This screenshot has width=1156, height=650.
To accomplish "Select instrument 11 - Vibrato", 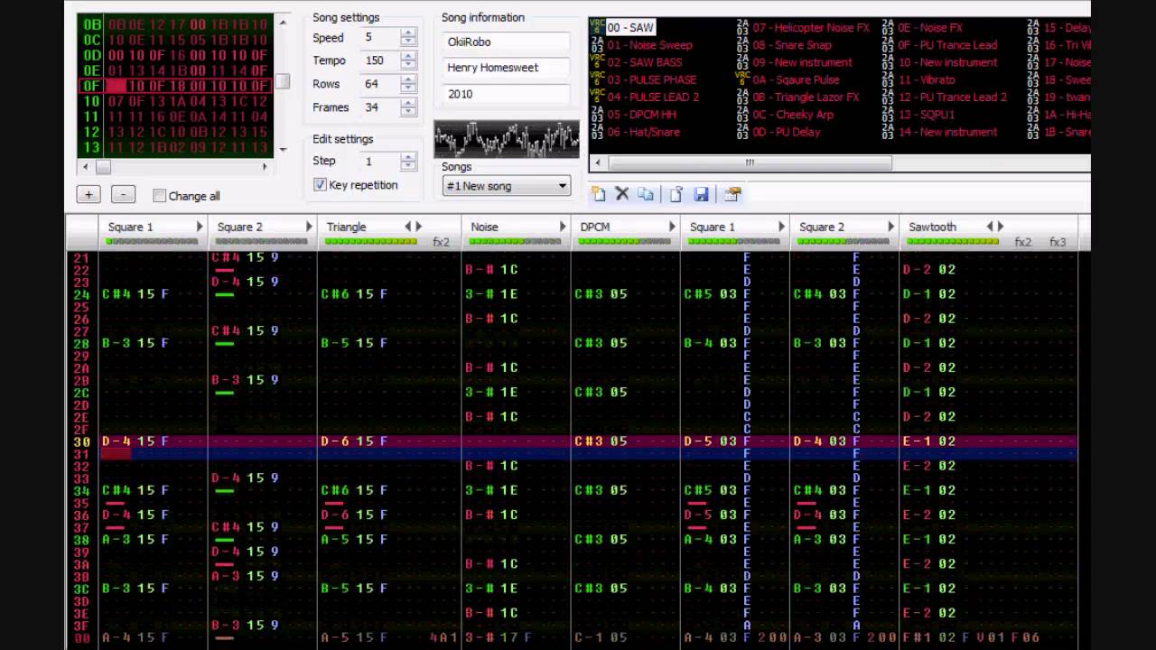I will tap(926, 79).
